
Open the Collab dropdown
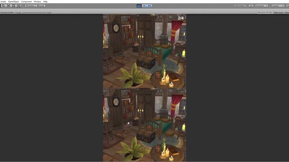[241, 6]
